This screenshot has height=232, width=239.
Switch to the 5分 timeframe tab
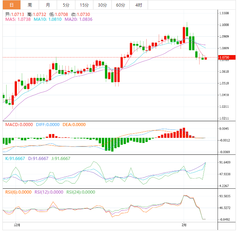[66, 5]
